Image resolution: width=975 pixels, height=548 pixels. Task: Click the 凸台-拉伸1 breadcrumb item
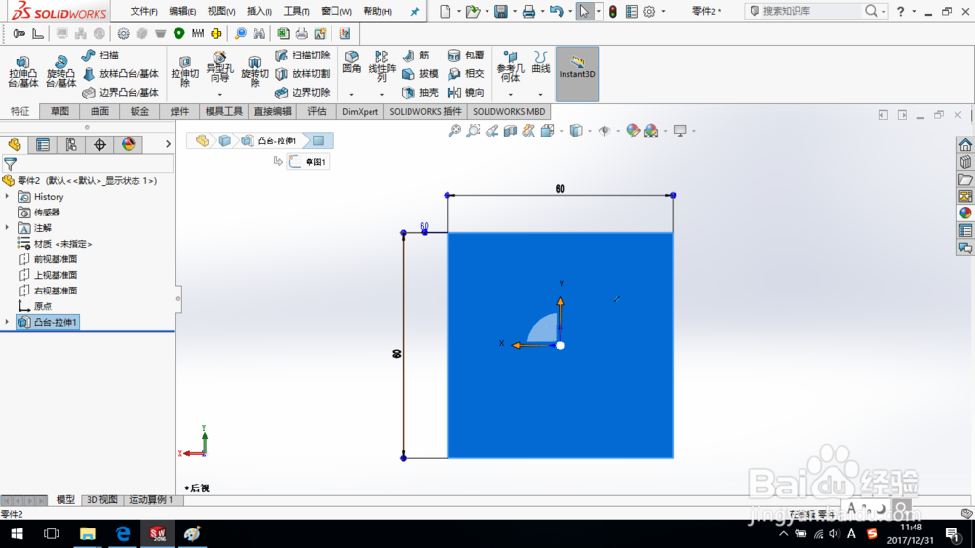pos(270,141)
